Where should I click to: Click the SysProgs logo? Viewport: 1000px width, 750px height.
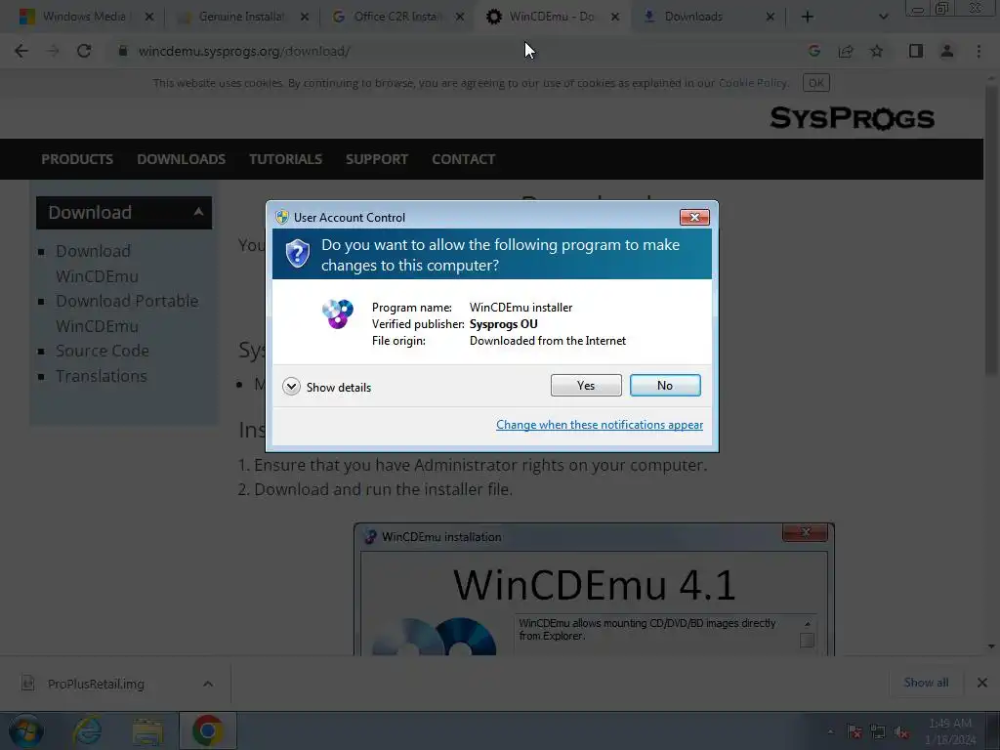tap(852, 118)
